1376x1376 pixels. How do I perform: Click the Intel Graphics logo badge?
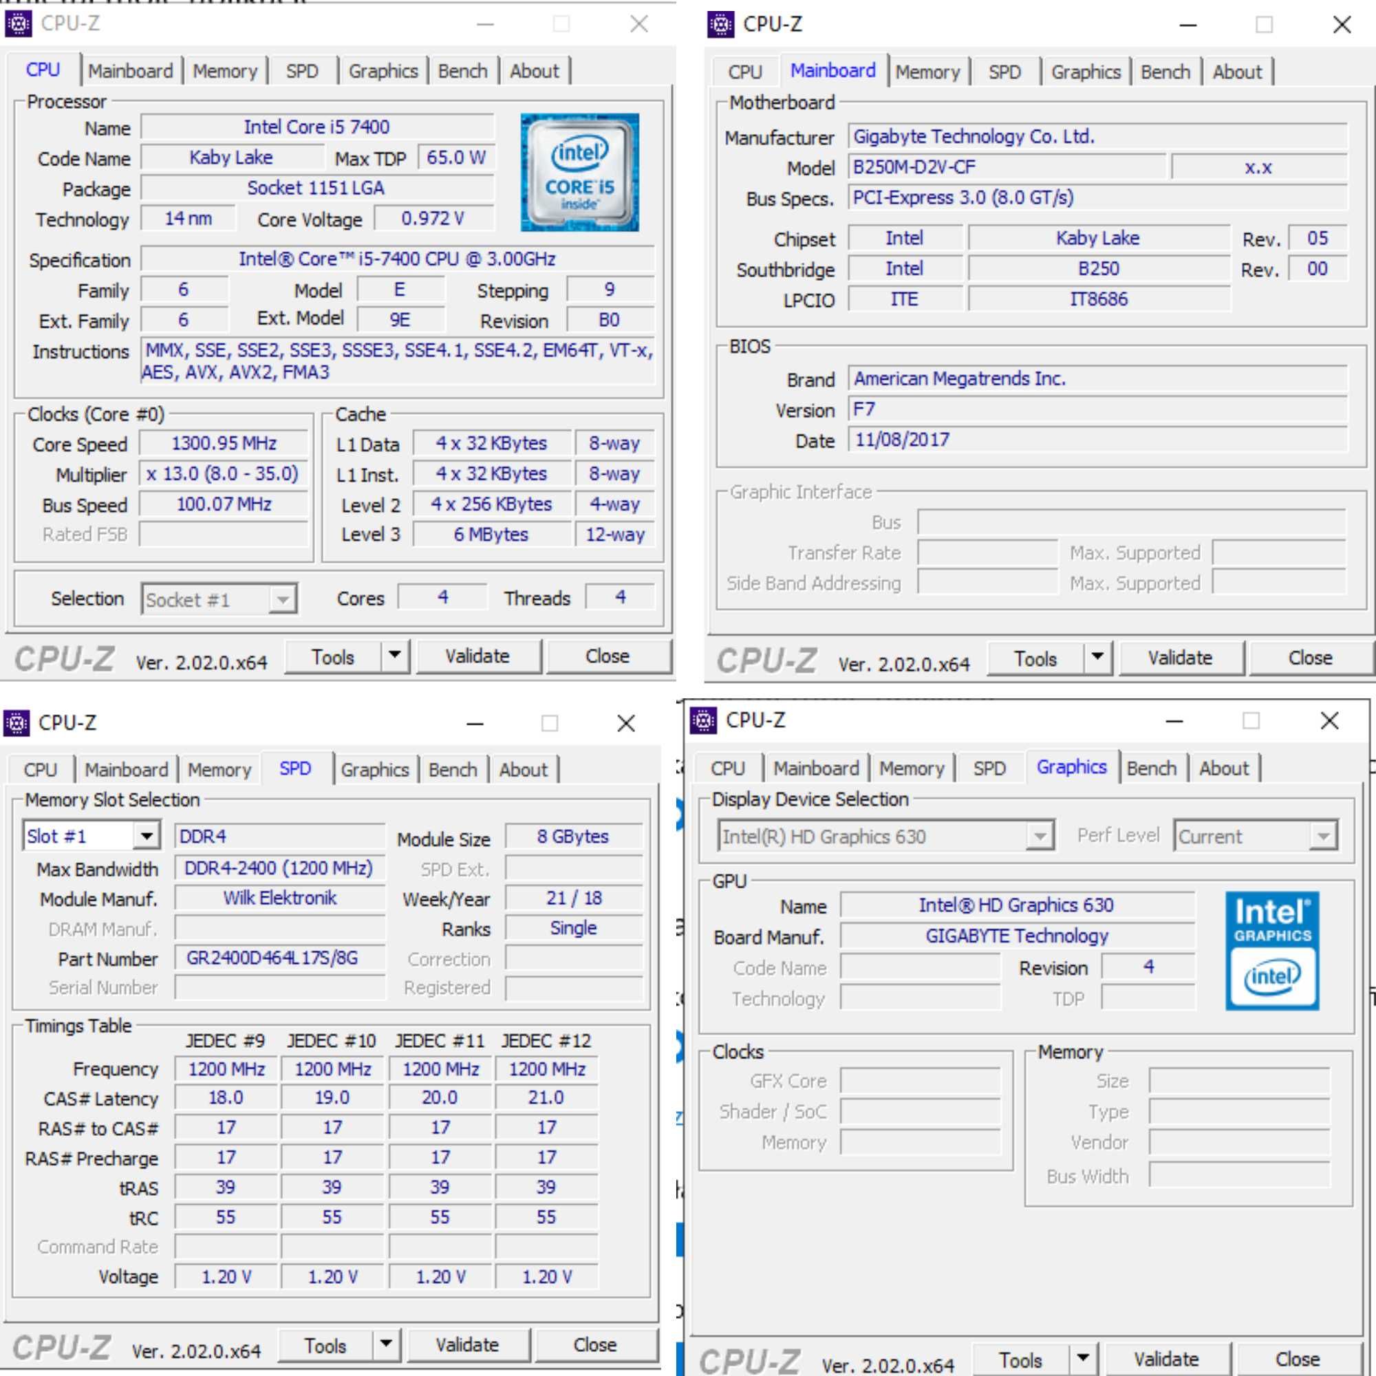[1272, 950]
